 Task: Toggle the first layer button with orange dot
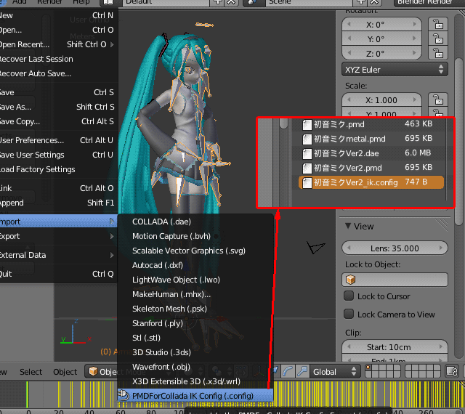tap(368, 368)
